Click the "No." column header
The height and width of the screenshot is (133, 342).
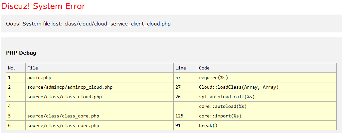point(16,68)
